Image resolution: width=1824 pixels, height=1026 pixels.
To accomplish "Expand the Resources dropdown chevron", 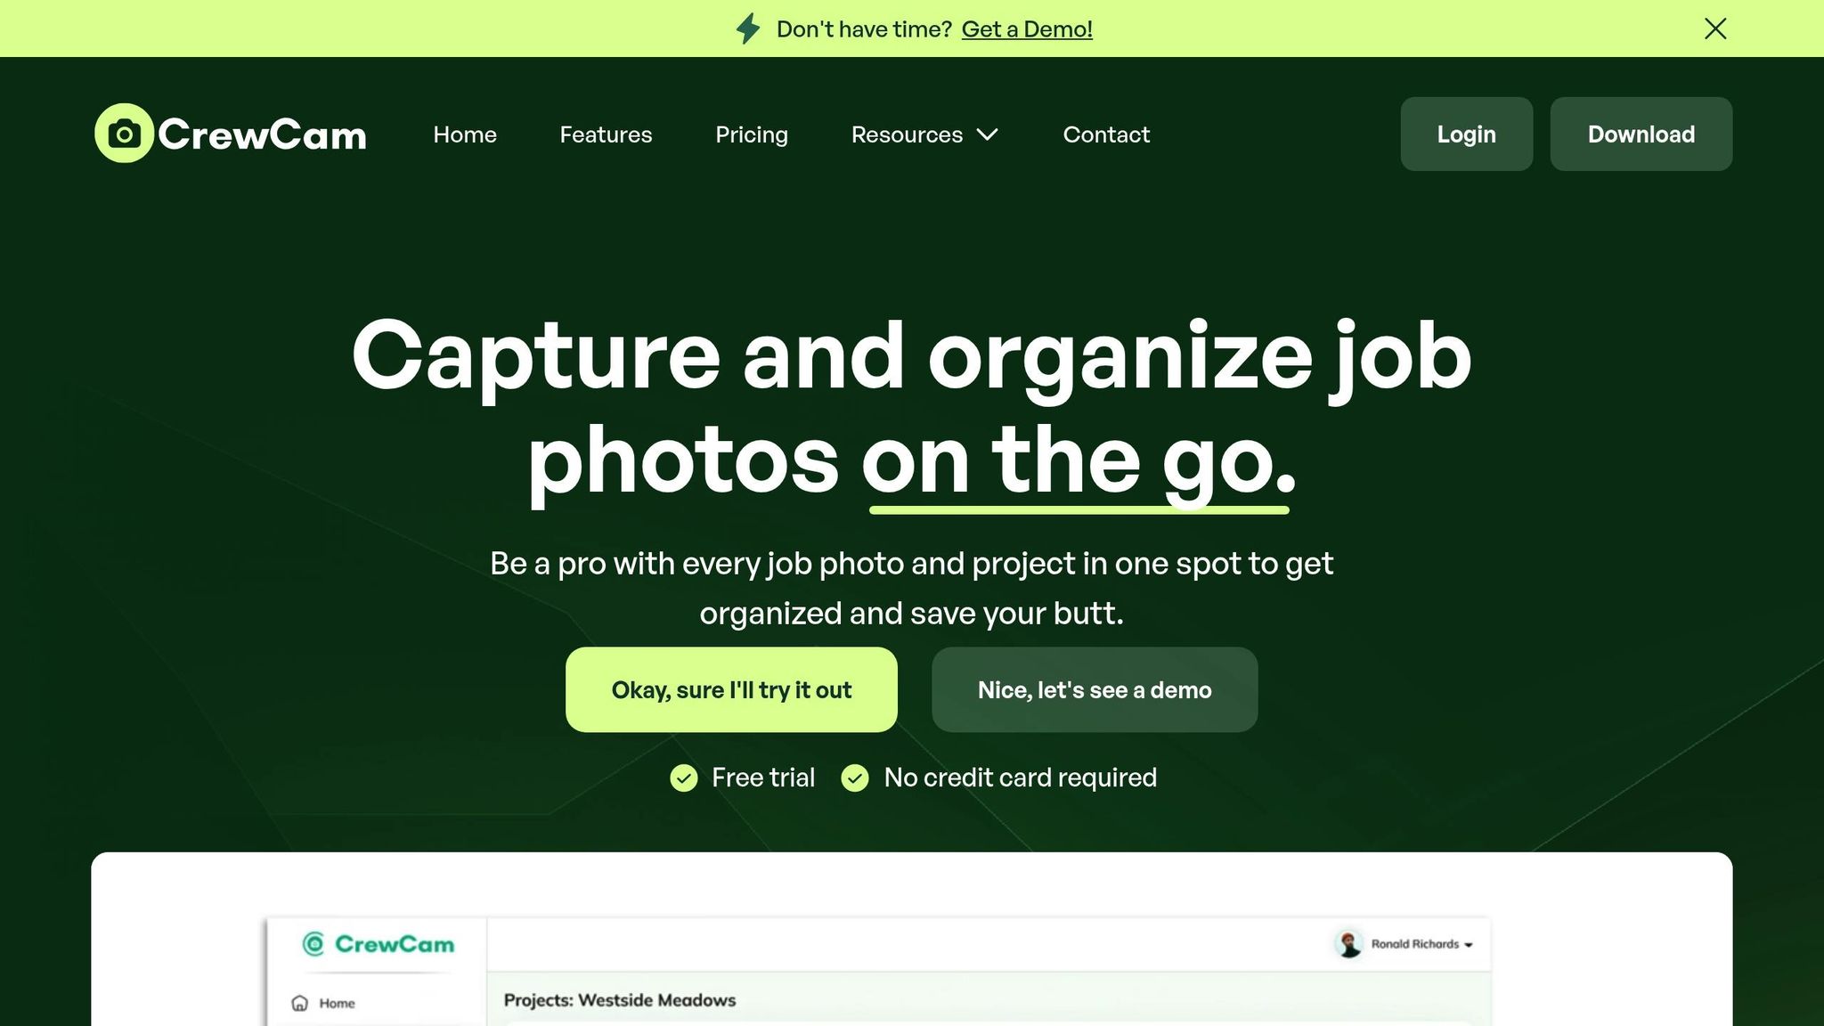I will tap(987, 134).
